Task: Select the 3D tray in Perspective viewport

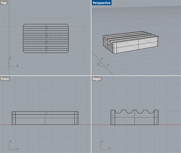Action: pyautogui.click(x=131, y=42)
